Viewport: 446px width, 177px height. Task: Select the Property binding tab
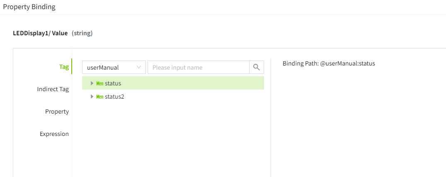click(x=57, y=112)
